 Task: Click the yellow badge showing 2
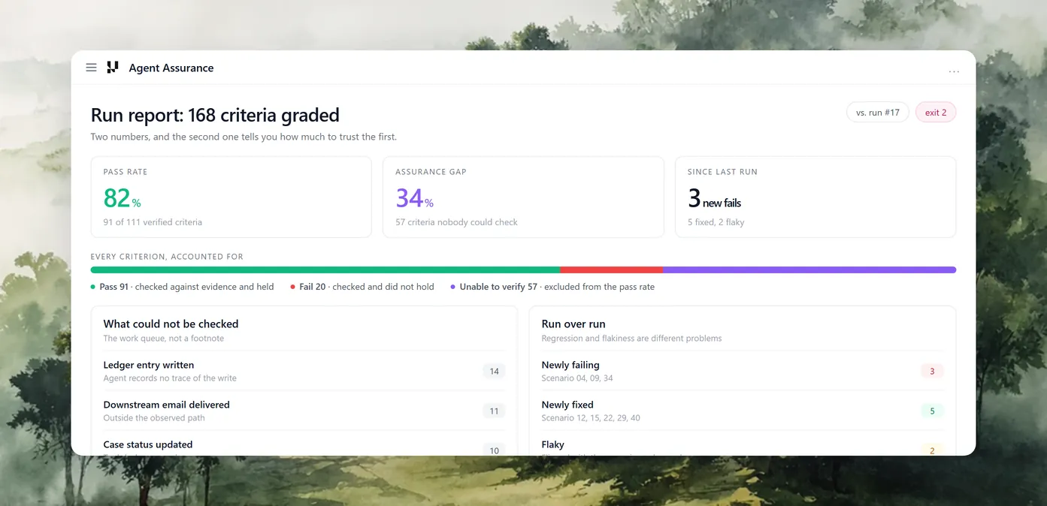[x=932, y=450]
